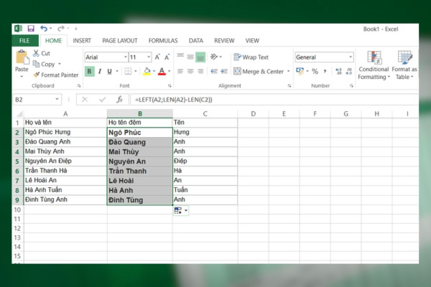Screen dimensions: 431x287
Task: Click the Redo arrow icon
Action: pos(61,28)
